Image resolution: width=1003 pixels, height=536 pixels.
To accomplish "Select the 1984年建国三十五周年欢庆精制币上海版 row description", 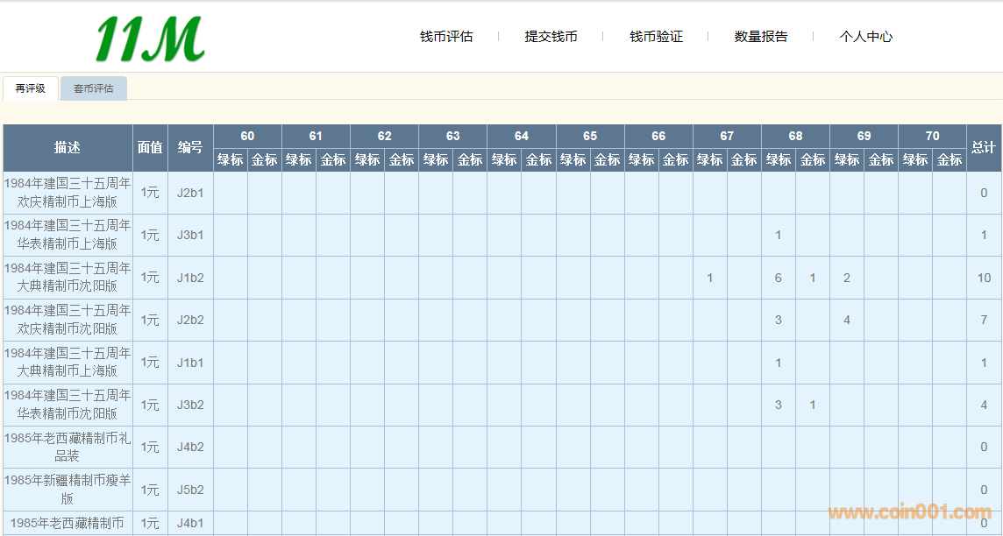I will pyautogui.click(x=68, y=193).
